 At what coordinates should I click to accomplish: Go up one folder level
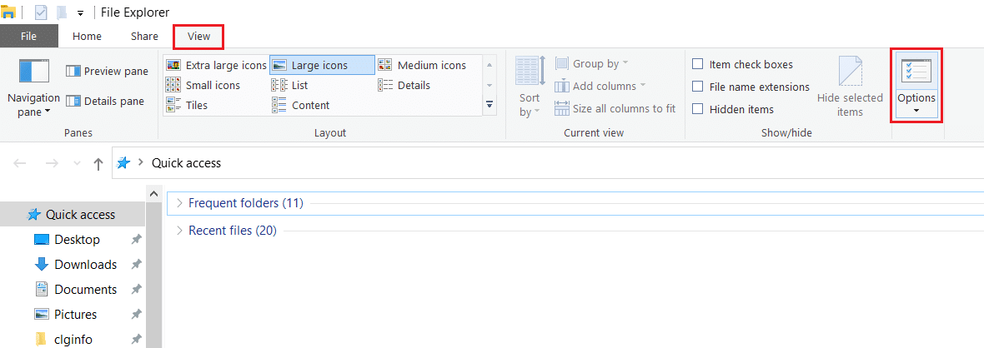tap(98, 164)
